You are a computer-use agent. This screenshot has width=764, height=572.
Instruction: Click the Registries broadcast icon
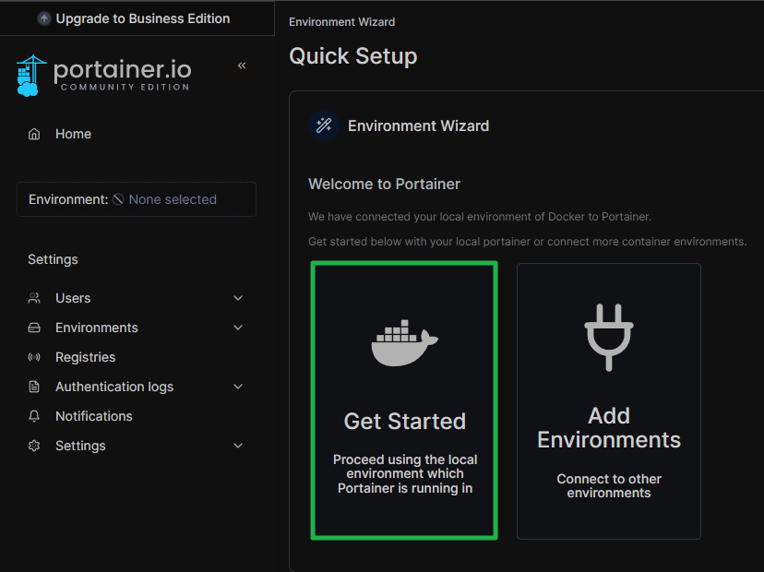pos(34,357)
